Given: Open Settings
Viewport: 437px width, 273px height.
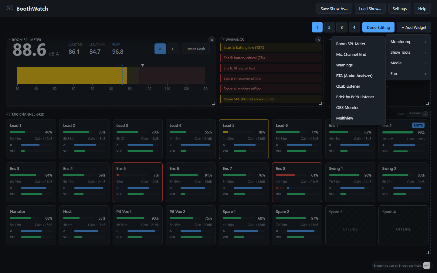Looking at the screenshot, I should (x=400, y=8).
